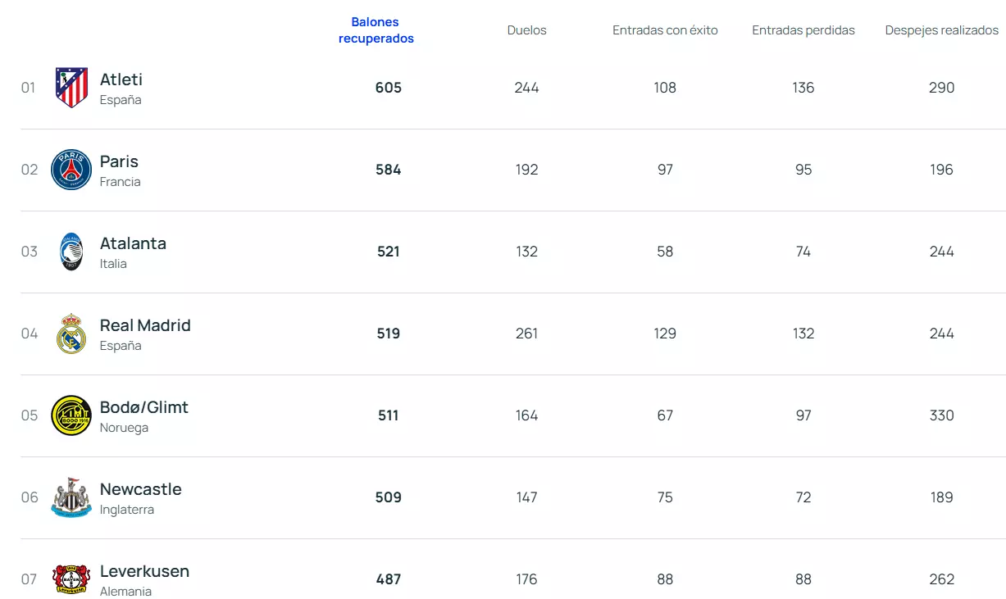Screen dimensions: 1006x599
Task: Open the Real Madrid name link
Action: click(145, 325)
